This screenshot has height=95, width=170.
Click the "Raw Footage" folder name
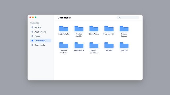pyautogui.click(x=79, y=50)
